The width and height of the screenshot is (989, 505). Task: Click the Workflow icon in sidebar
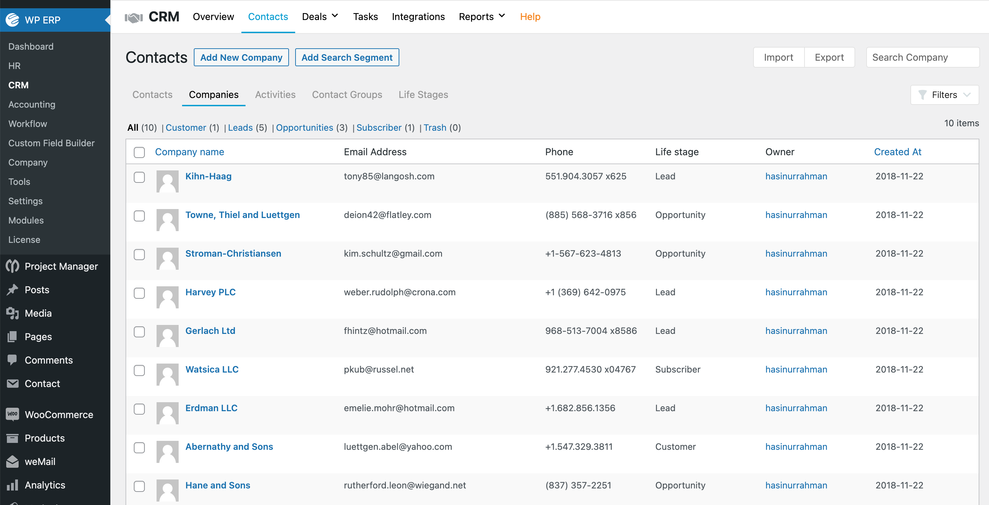28,123
